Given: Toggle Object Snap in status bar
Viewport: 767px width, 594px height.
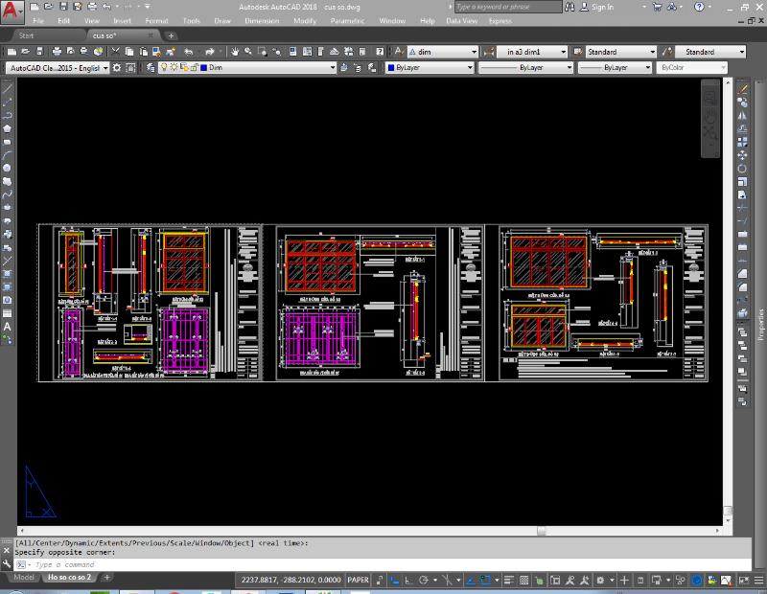Looking at the screenshot, I should [485, 581].
